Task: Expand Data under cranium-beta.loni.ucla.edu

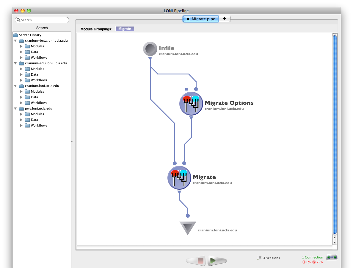Action: [21, 52]
